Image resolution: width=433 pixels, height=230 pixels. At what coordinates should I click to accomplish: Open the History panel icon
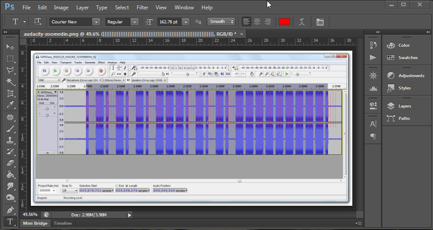[373, 45]
